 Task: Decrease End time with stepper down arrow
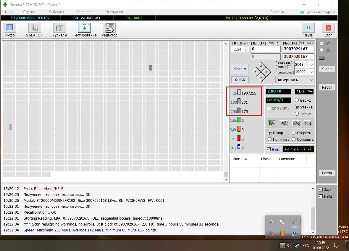click(x=246, y=51)
